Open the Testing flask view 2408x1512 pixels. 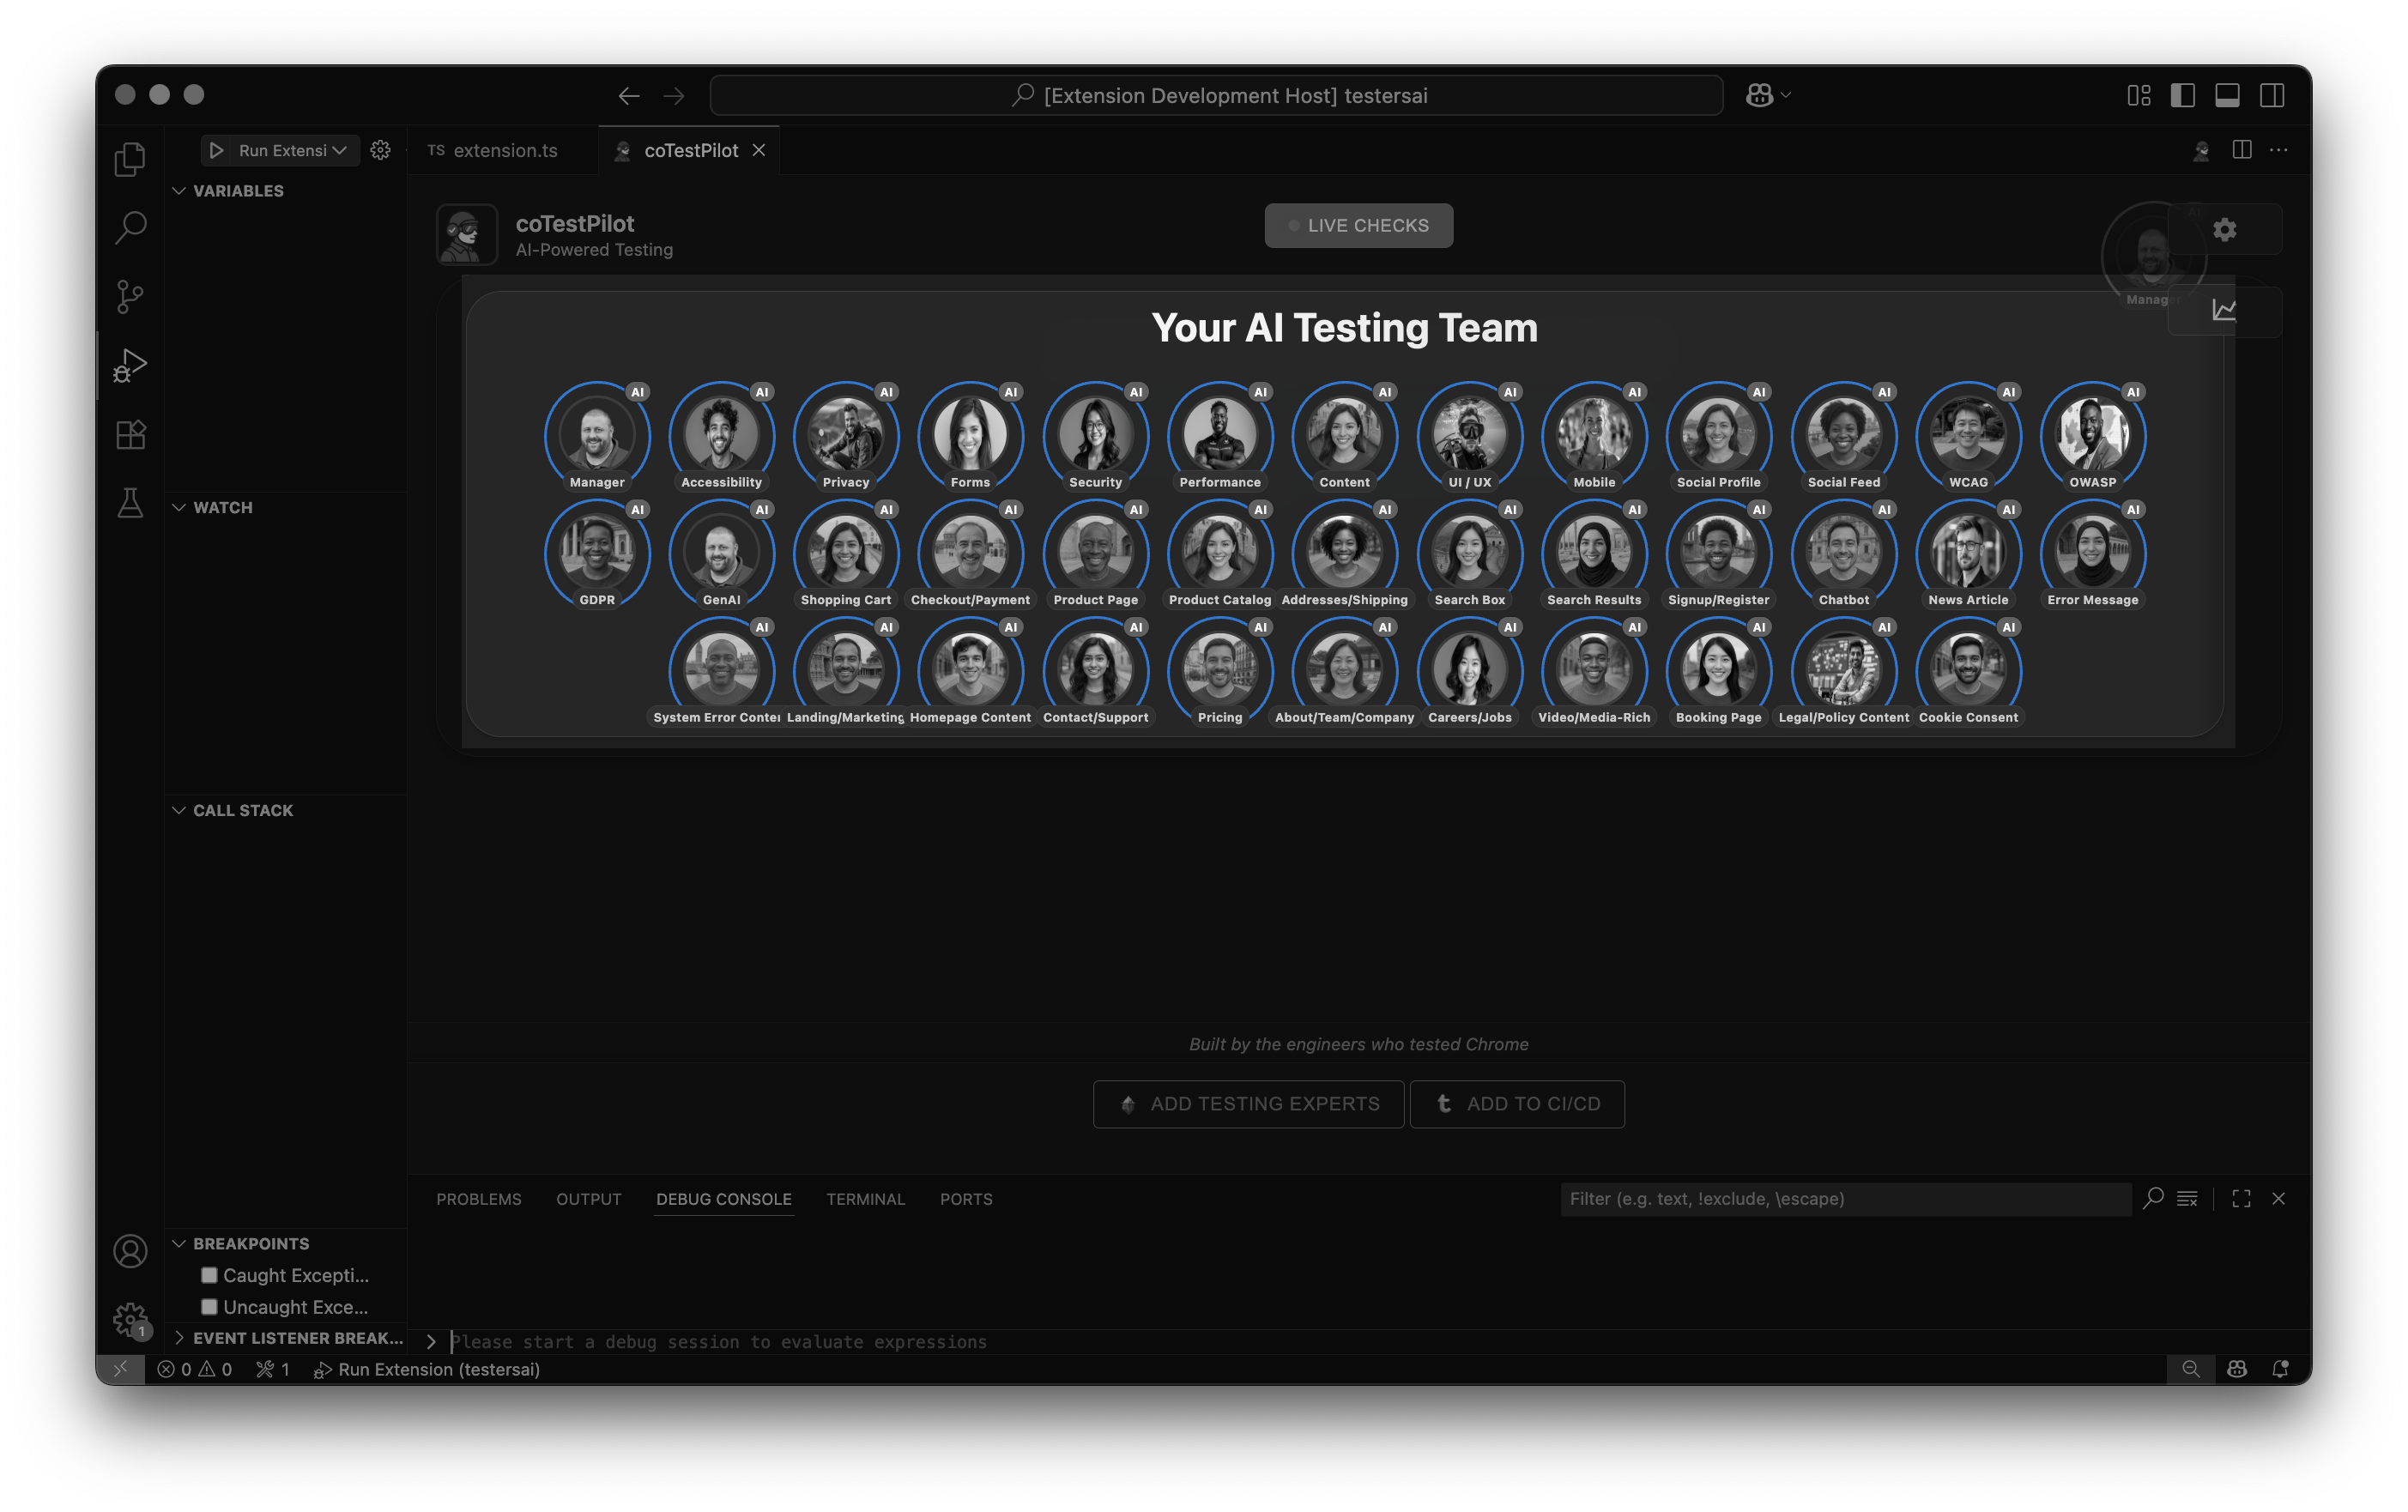tap(130, 503)
